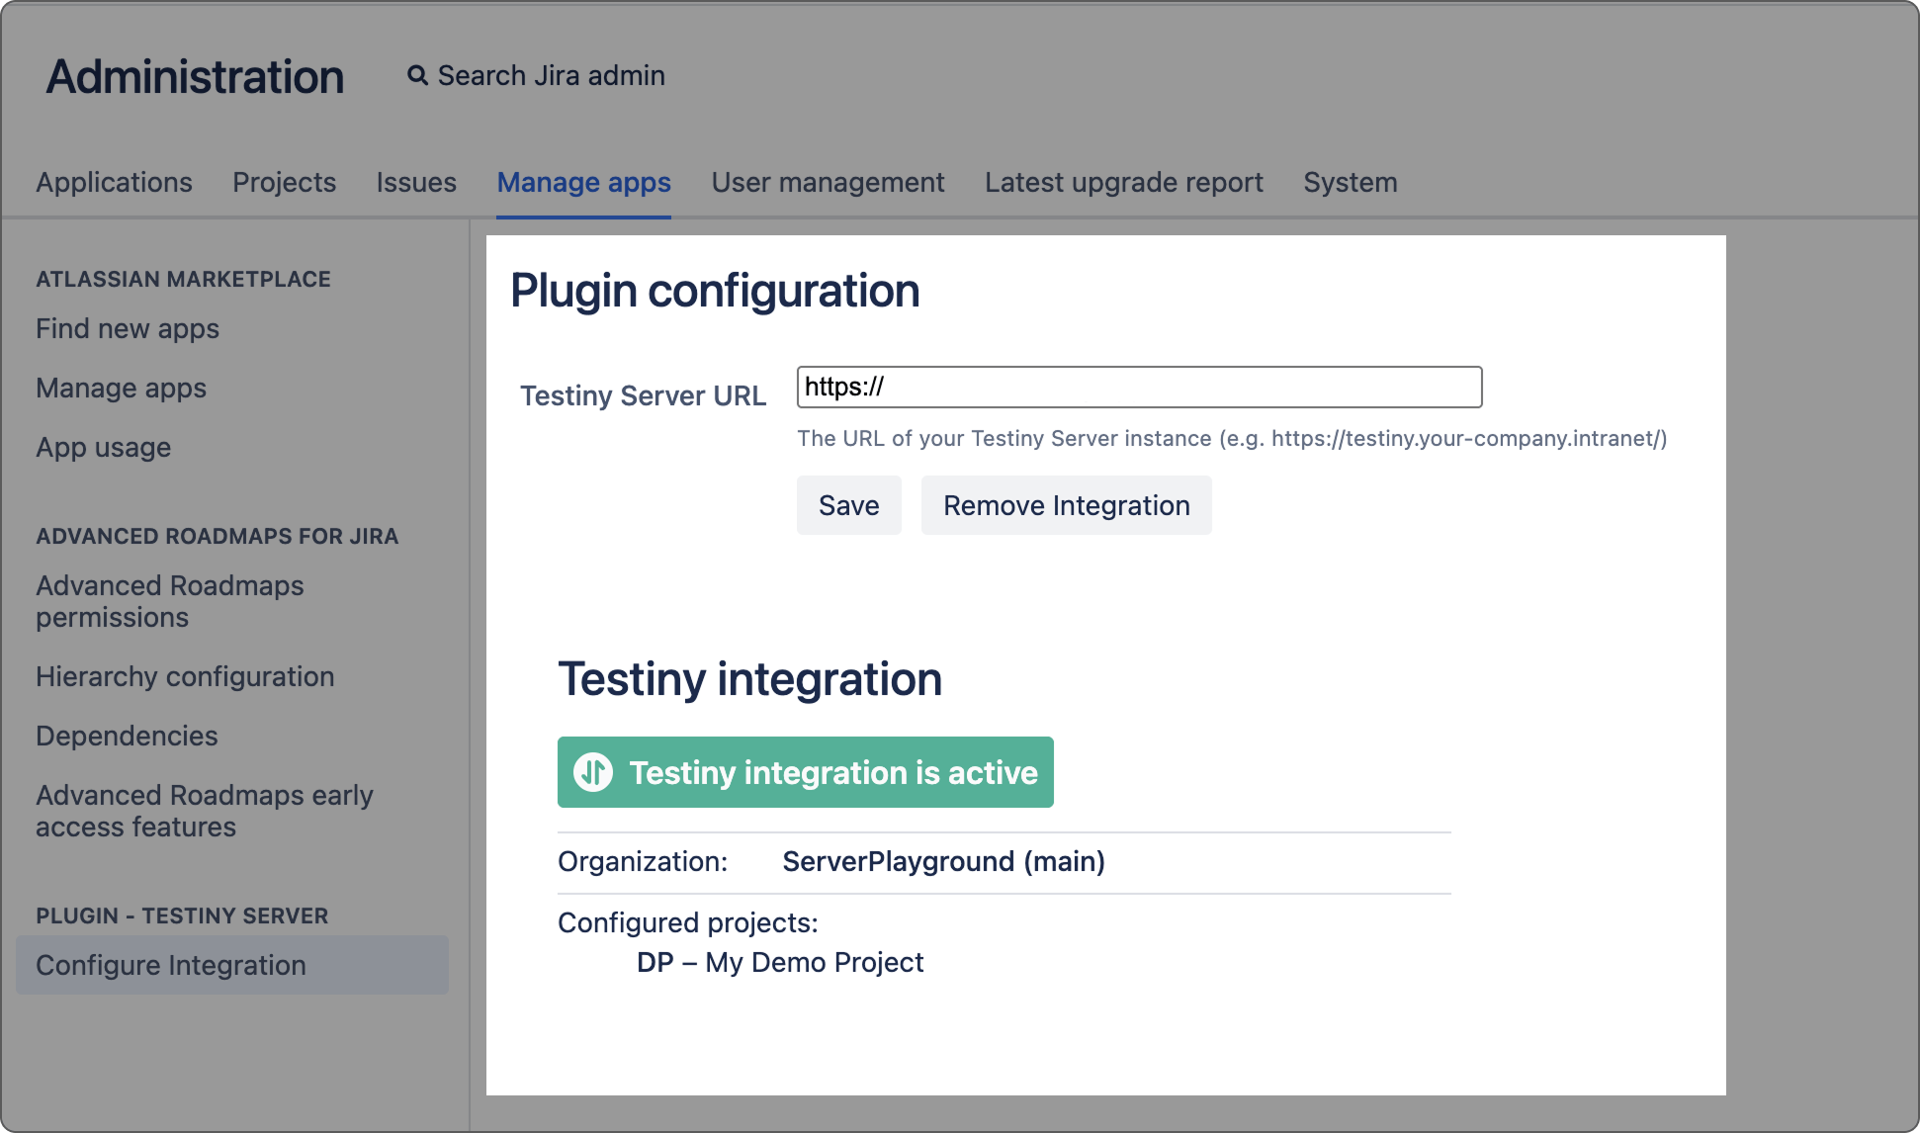Click the Testiny logo icon in green banner
Image resolution: width=1920 pixels, height=1133 pixels.
coord(593,772)
